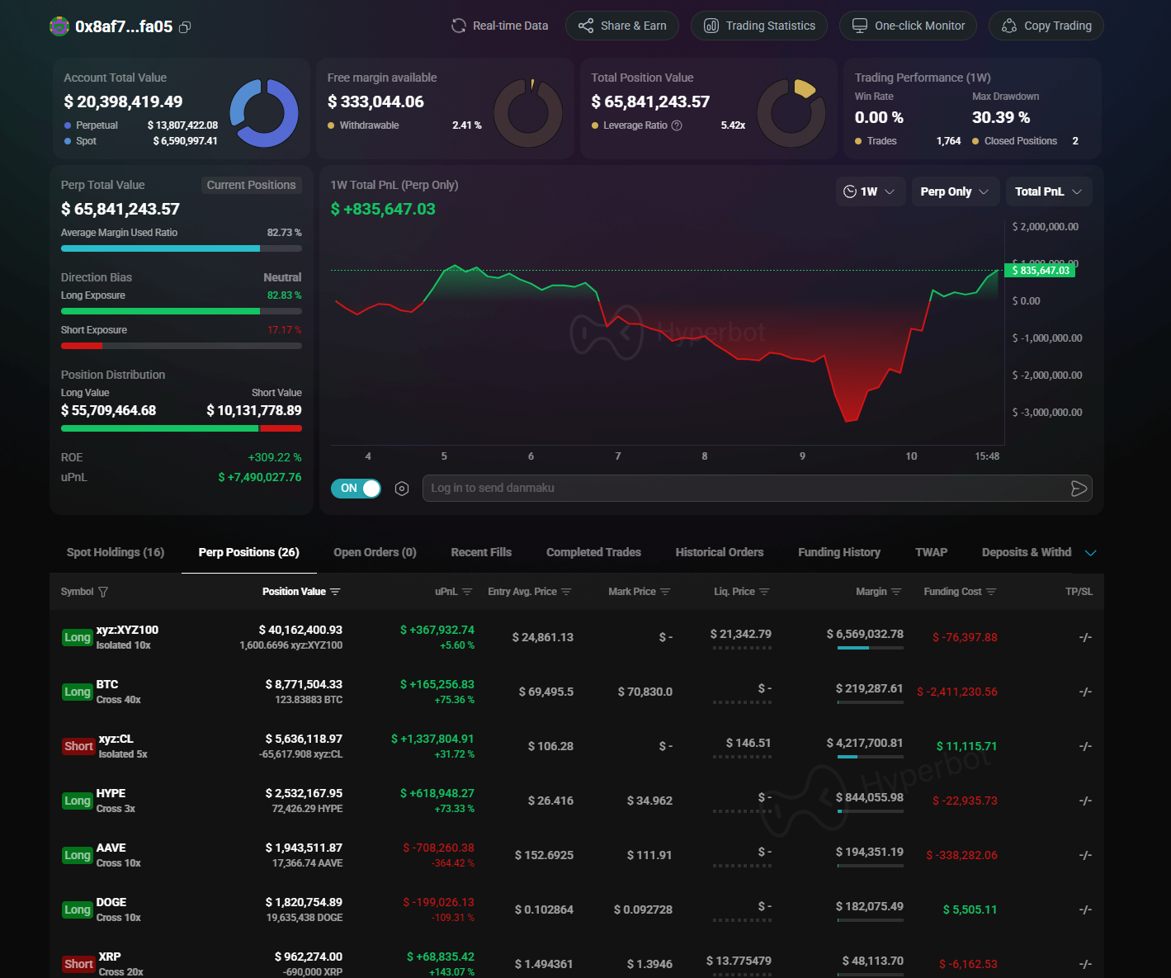Open the Total PnL dropdown
The width and height of the screenshot is (1171, 978).
tap(1048, 191)
